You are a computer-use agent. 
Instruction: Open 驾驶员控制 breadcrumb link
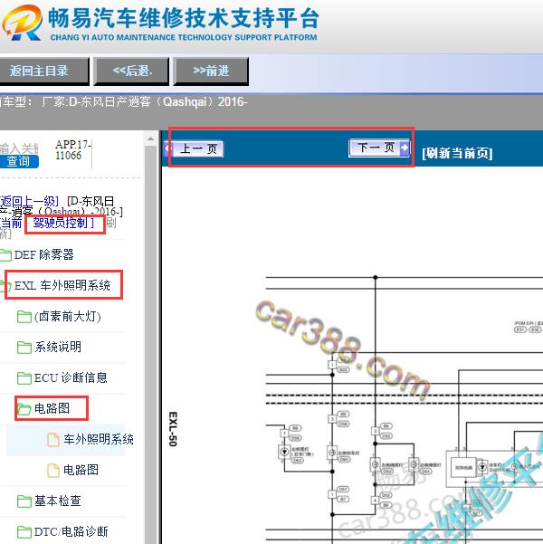[x=63, y=223]
